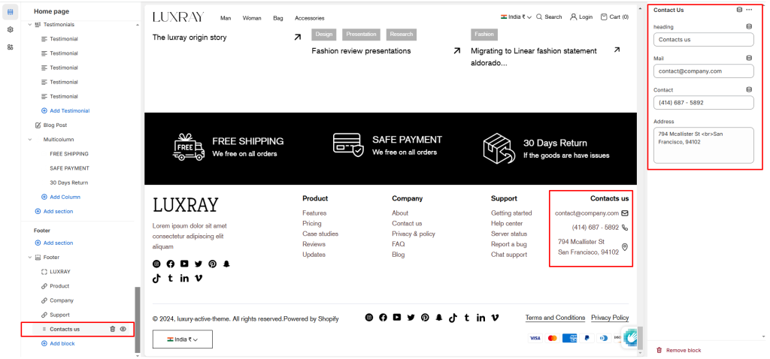Image resolution: width=770 pixels, height=359 pixels.
Task: Click the phone icon beside (414) 687 - 5892
Action: click(625, 228)
